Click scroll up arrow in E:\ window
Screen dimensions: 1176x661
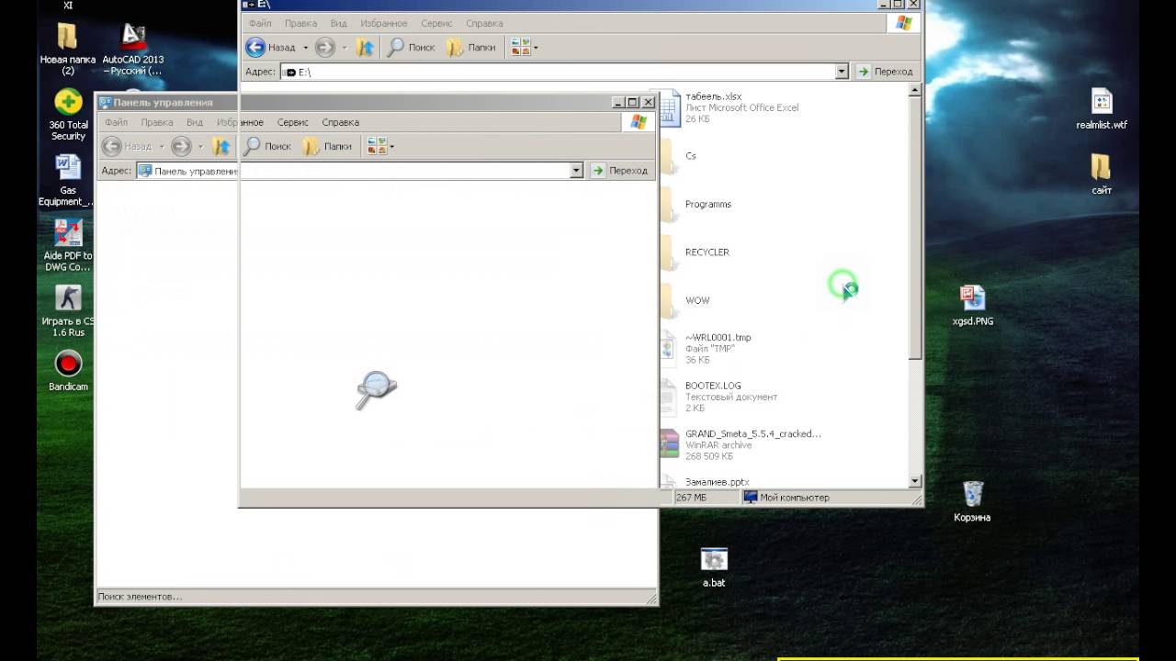pos(914,90)
